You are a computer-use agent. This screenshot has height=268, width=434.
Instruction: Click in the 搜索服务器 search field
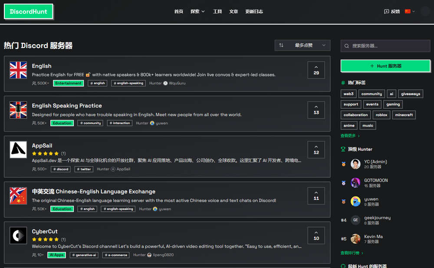(x=385, y=46)
